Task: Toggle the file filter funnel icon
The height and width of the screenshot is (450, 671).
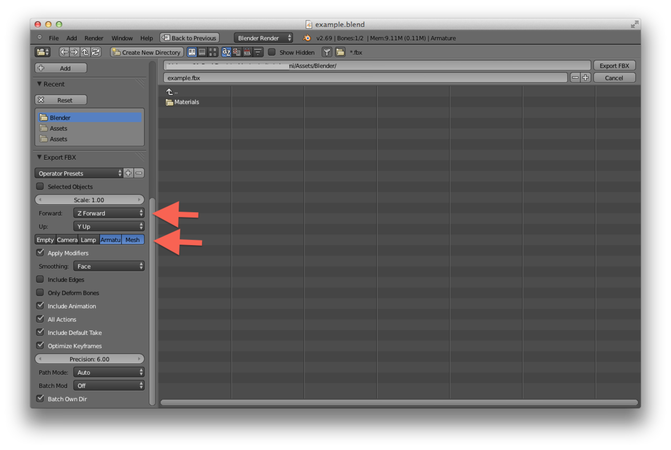Action: 327,52
